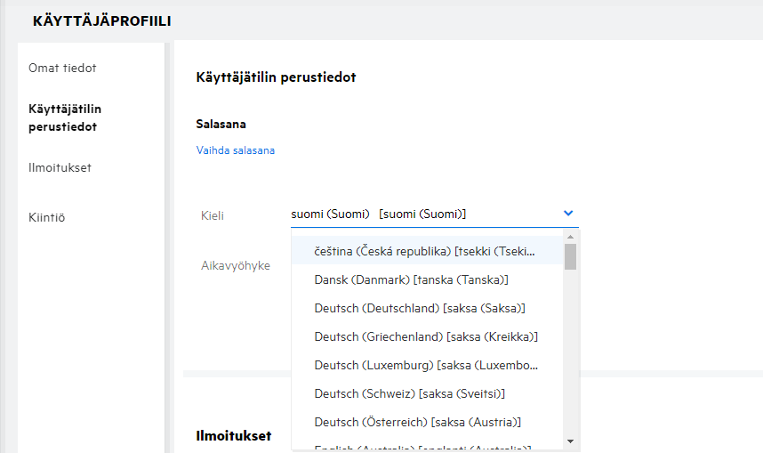
Task: Open Kiintiö in the sidebar
Action: (x=46, y=217)
